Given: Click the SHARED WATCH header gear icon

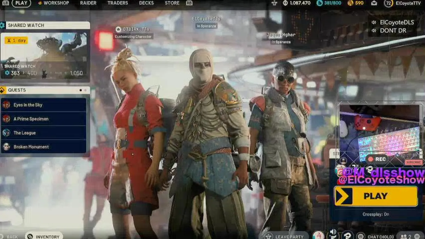Looking at the screenshot, I should 2,25.
